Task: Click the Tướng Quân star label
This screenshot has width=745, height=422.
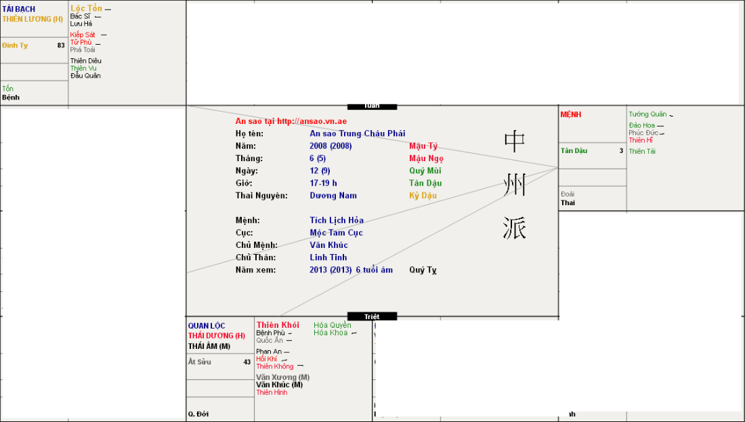Action: [647, 114]
